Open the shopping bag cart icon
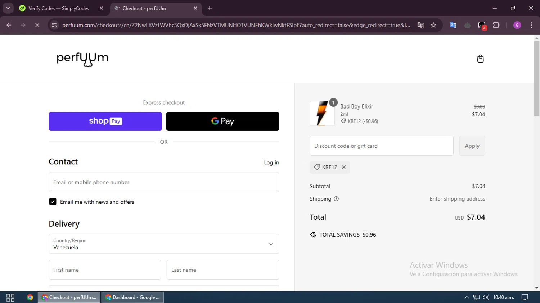Image resolution: width=540 pixels, height=303 pixels. point(480,59)
